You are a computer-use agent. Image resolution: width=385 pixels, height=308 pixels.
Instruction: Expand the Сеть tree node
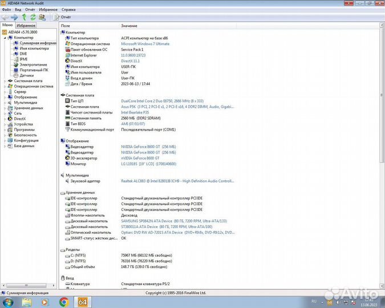click(5, 114)
